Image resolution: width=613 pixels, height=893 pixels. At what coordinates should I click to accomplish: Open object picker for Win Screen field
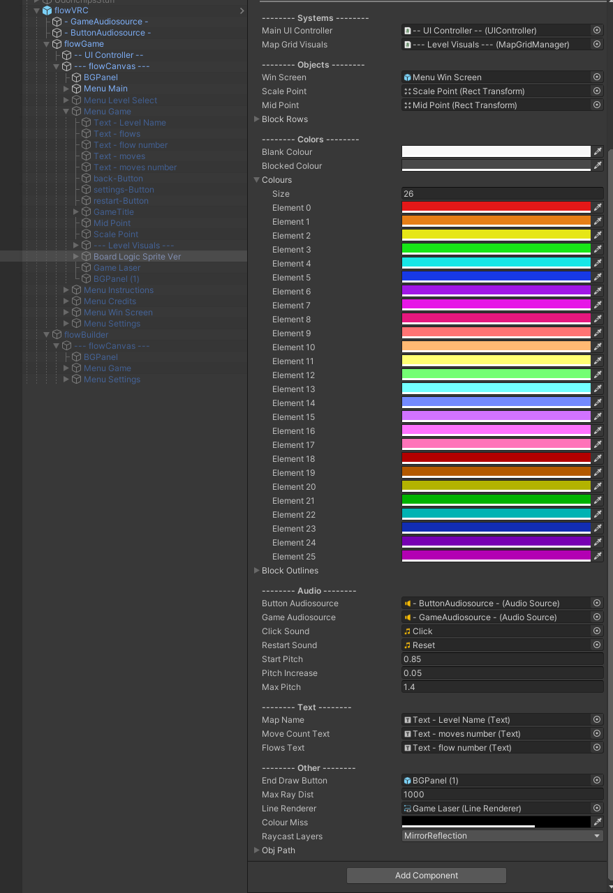pos(597,77)
